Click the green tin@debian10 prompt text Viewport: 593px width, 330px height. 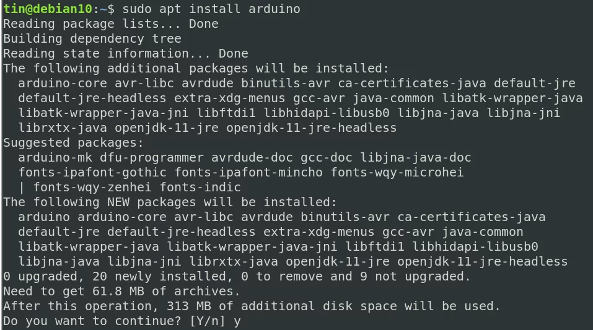tap(48, 9)
